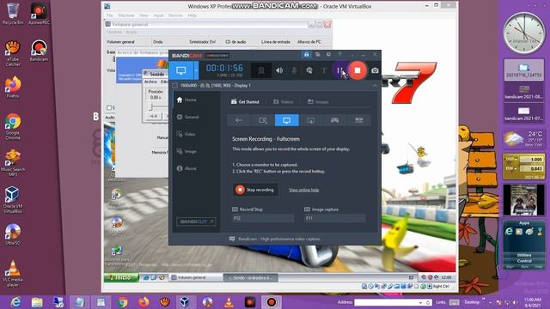This screenshot has height=309, width=550.
Task: Open VirtualBox File menu
Action: point(110,15)
